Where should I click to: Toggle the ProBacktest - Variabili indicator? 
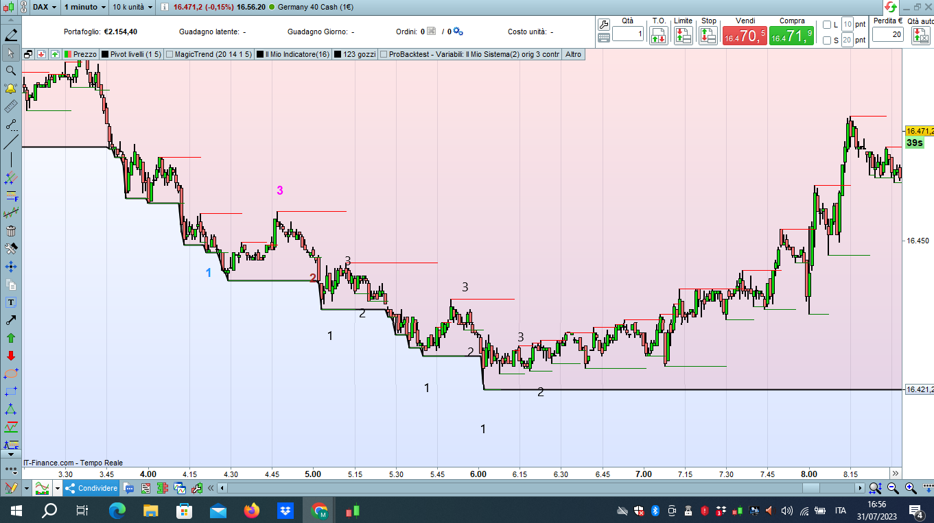tap(470, 54)
